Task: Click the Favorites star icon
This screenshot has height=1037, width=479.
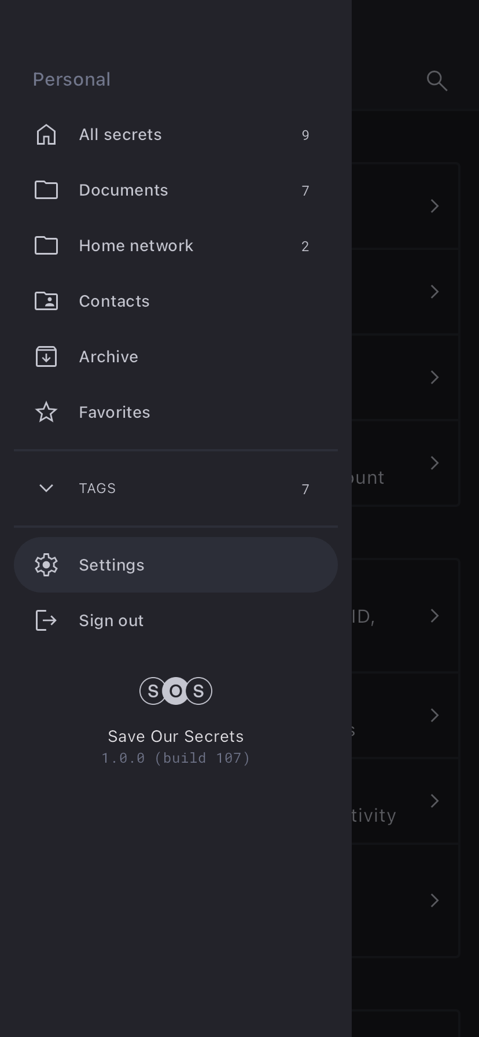Action: (46, 413)
